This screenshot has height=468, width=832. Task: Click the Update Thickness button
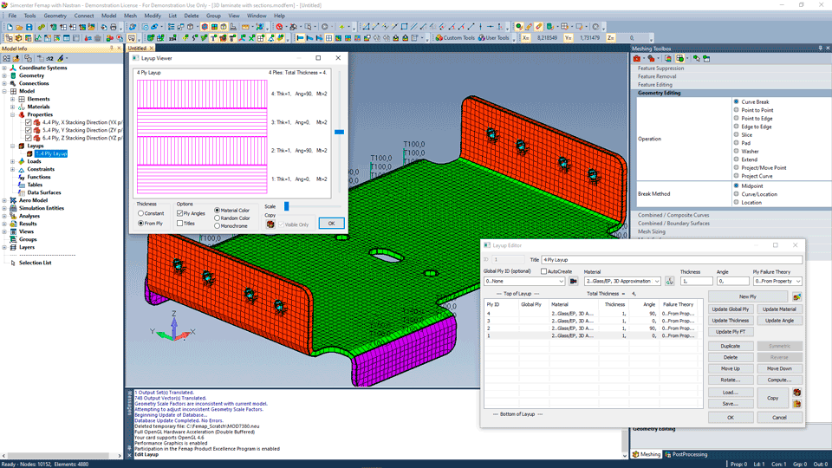(731, 321)
